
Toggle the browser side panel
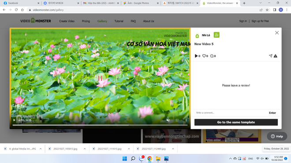[275, 10]
